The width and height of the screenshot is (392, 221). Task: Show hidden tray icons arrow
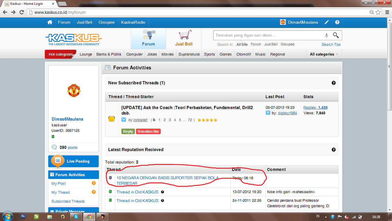pos(326,217)
